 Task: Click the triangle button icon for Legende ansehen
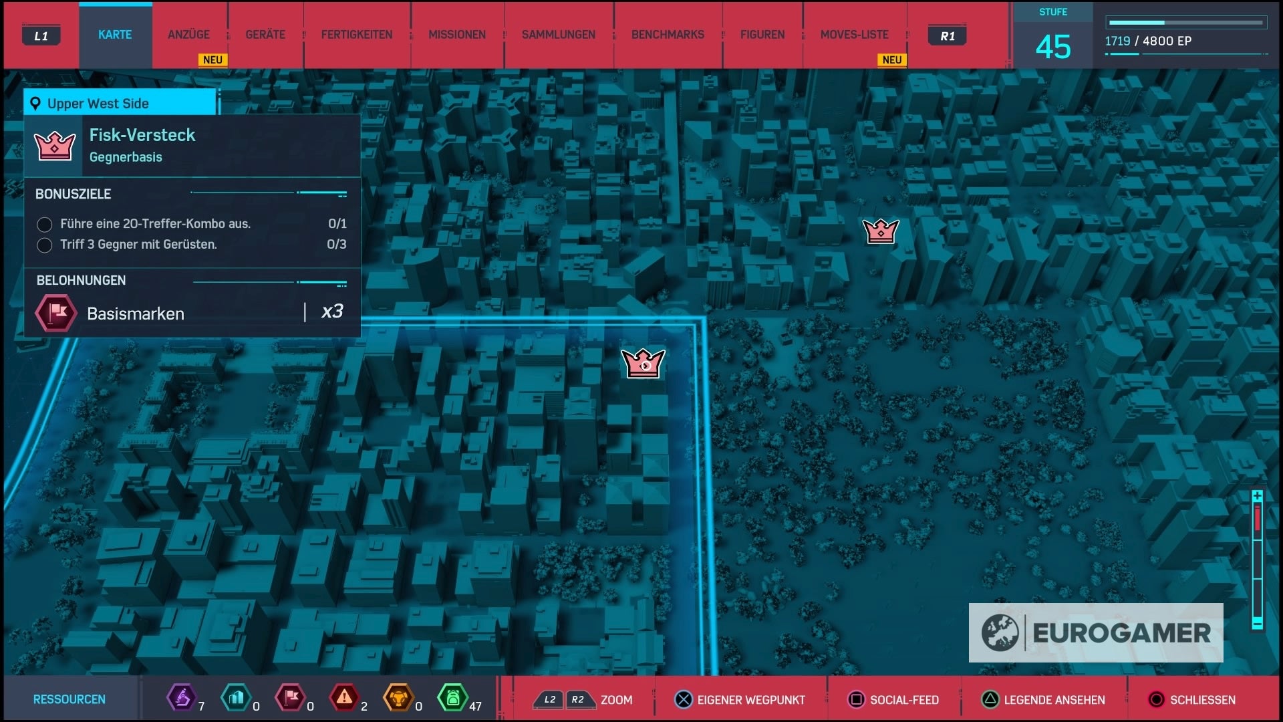tap(990, 699)
